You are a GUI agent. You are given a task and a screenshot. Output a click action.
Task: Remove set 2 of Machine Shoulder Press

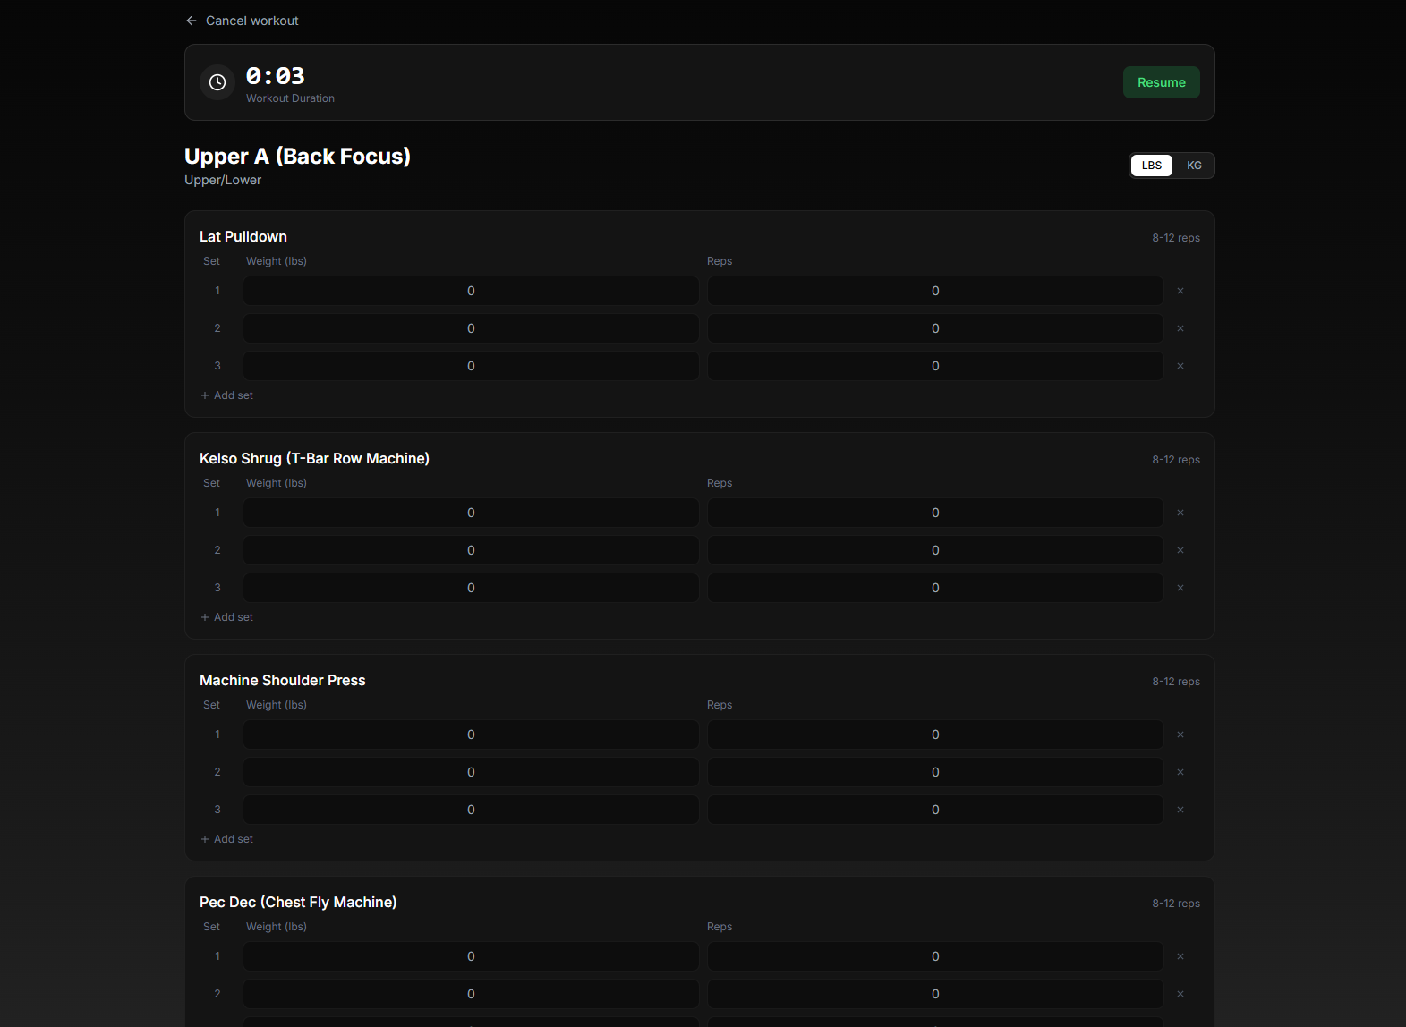point(1180,772)
